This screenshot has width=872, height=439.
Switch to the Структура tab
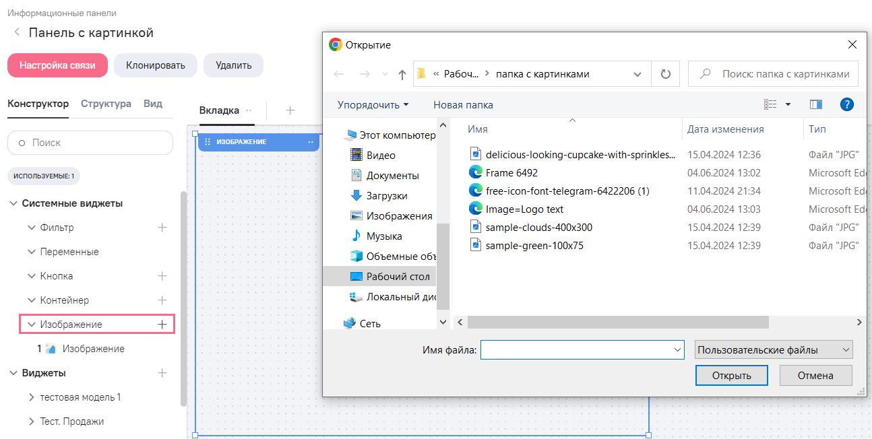[x=106, y=104]
